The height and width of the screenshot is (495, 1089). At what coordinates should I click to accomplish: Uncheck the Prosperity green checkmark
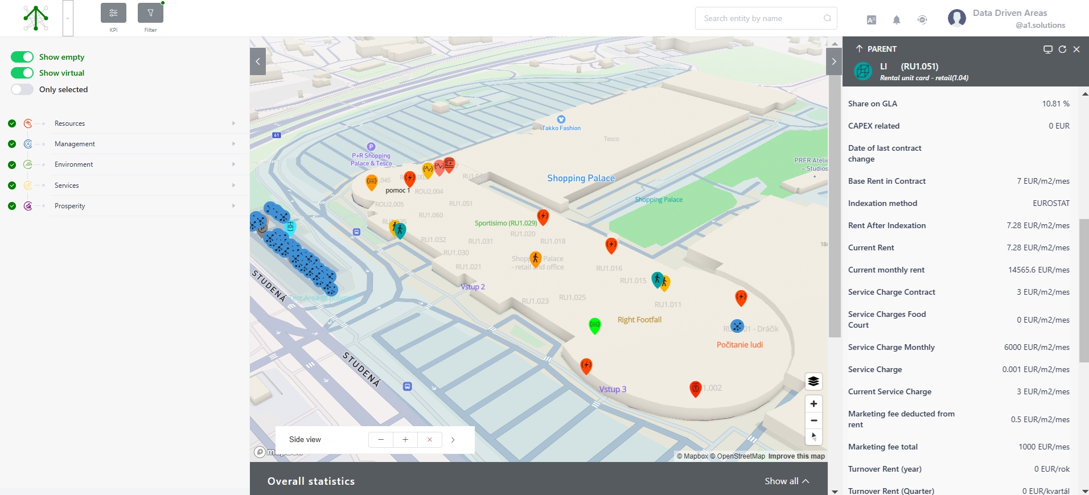point(12,206)
